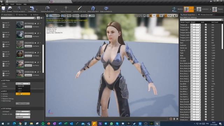224x126 pixels.
Task: Open the LOD picker dropdown
Action: coord(23,84)
